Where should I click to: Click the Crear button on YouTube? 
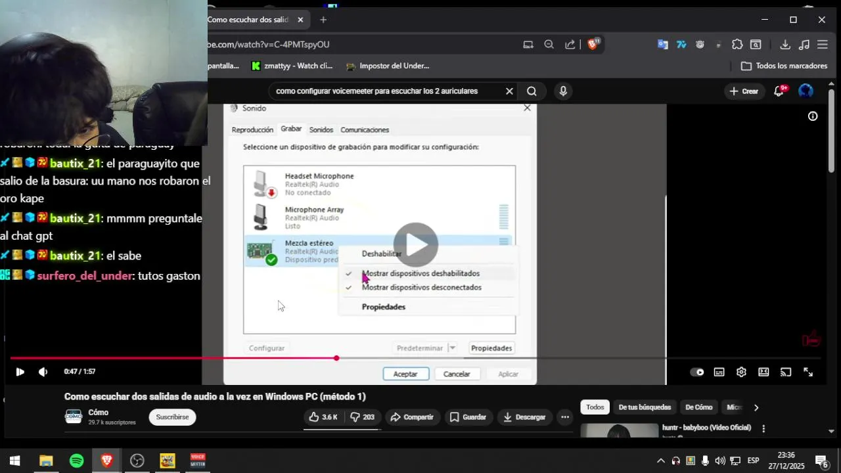[744, 91]
